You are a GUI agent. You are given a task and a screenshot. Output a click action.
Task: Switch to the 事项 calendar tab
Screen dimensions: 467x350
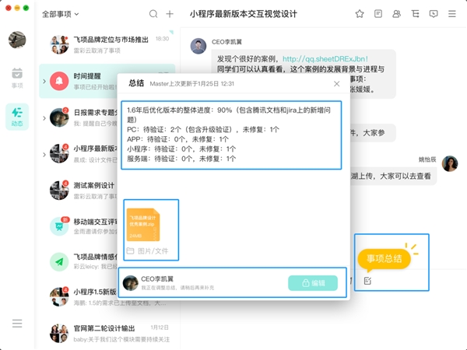point(17,79)
